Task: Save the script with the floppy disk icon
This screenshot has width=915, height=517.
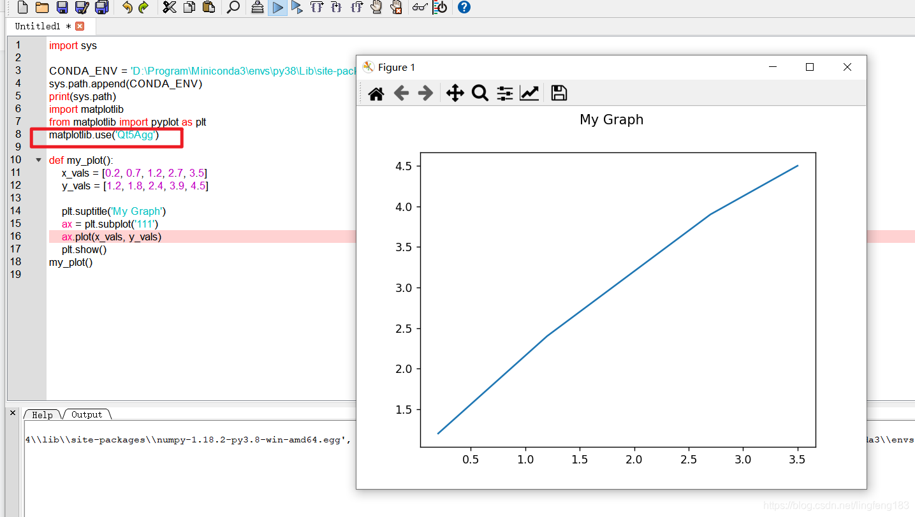Action: tap(62, 8)
